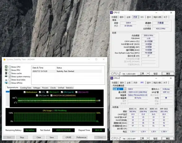This screenshot has width=182, height=143.
Task: Click the CPU-Z logo icon in bottom window
Action: 112,78
